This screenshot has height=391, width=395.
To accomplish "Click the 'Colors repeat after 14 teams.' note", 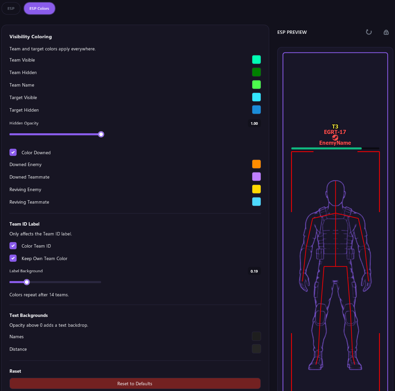I will point(39,295).
